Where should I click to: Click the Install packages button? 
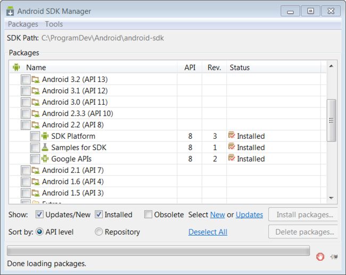click(303, 214)
